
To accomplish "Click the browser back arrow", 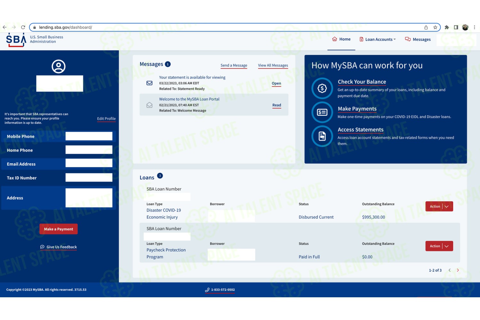I will point(4,27).
